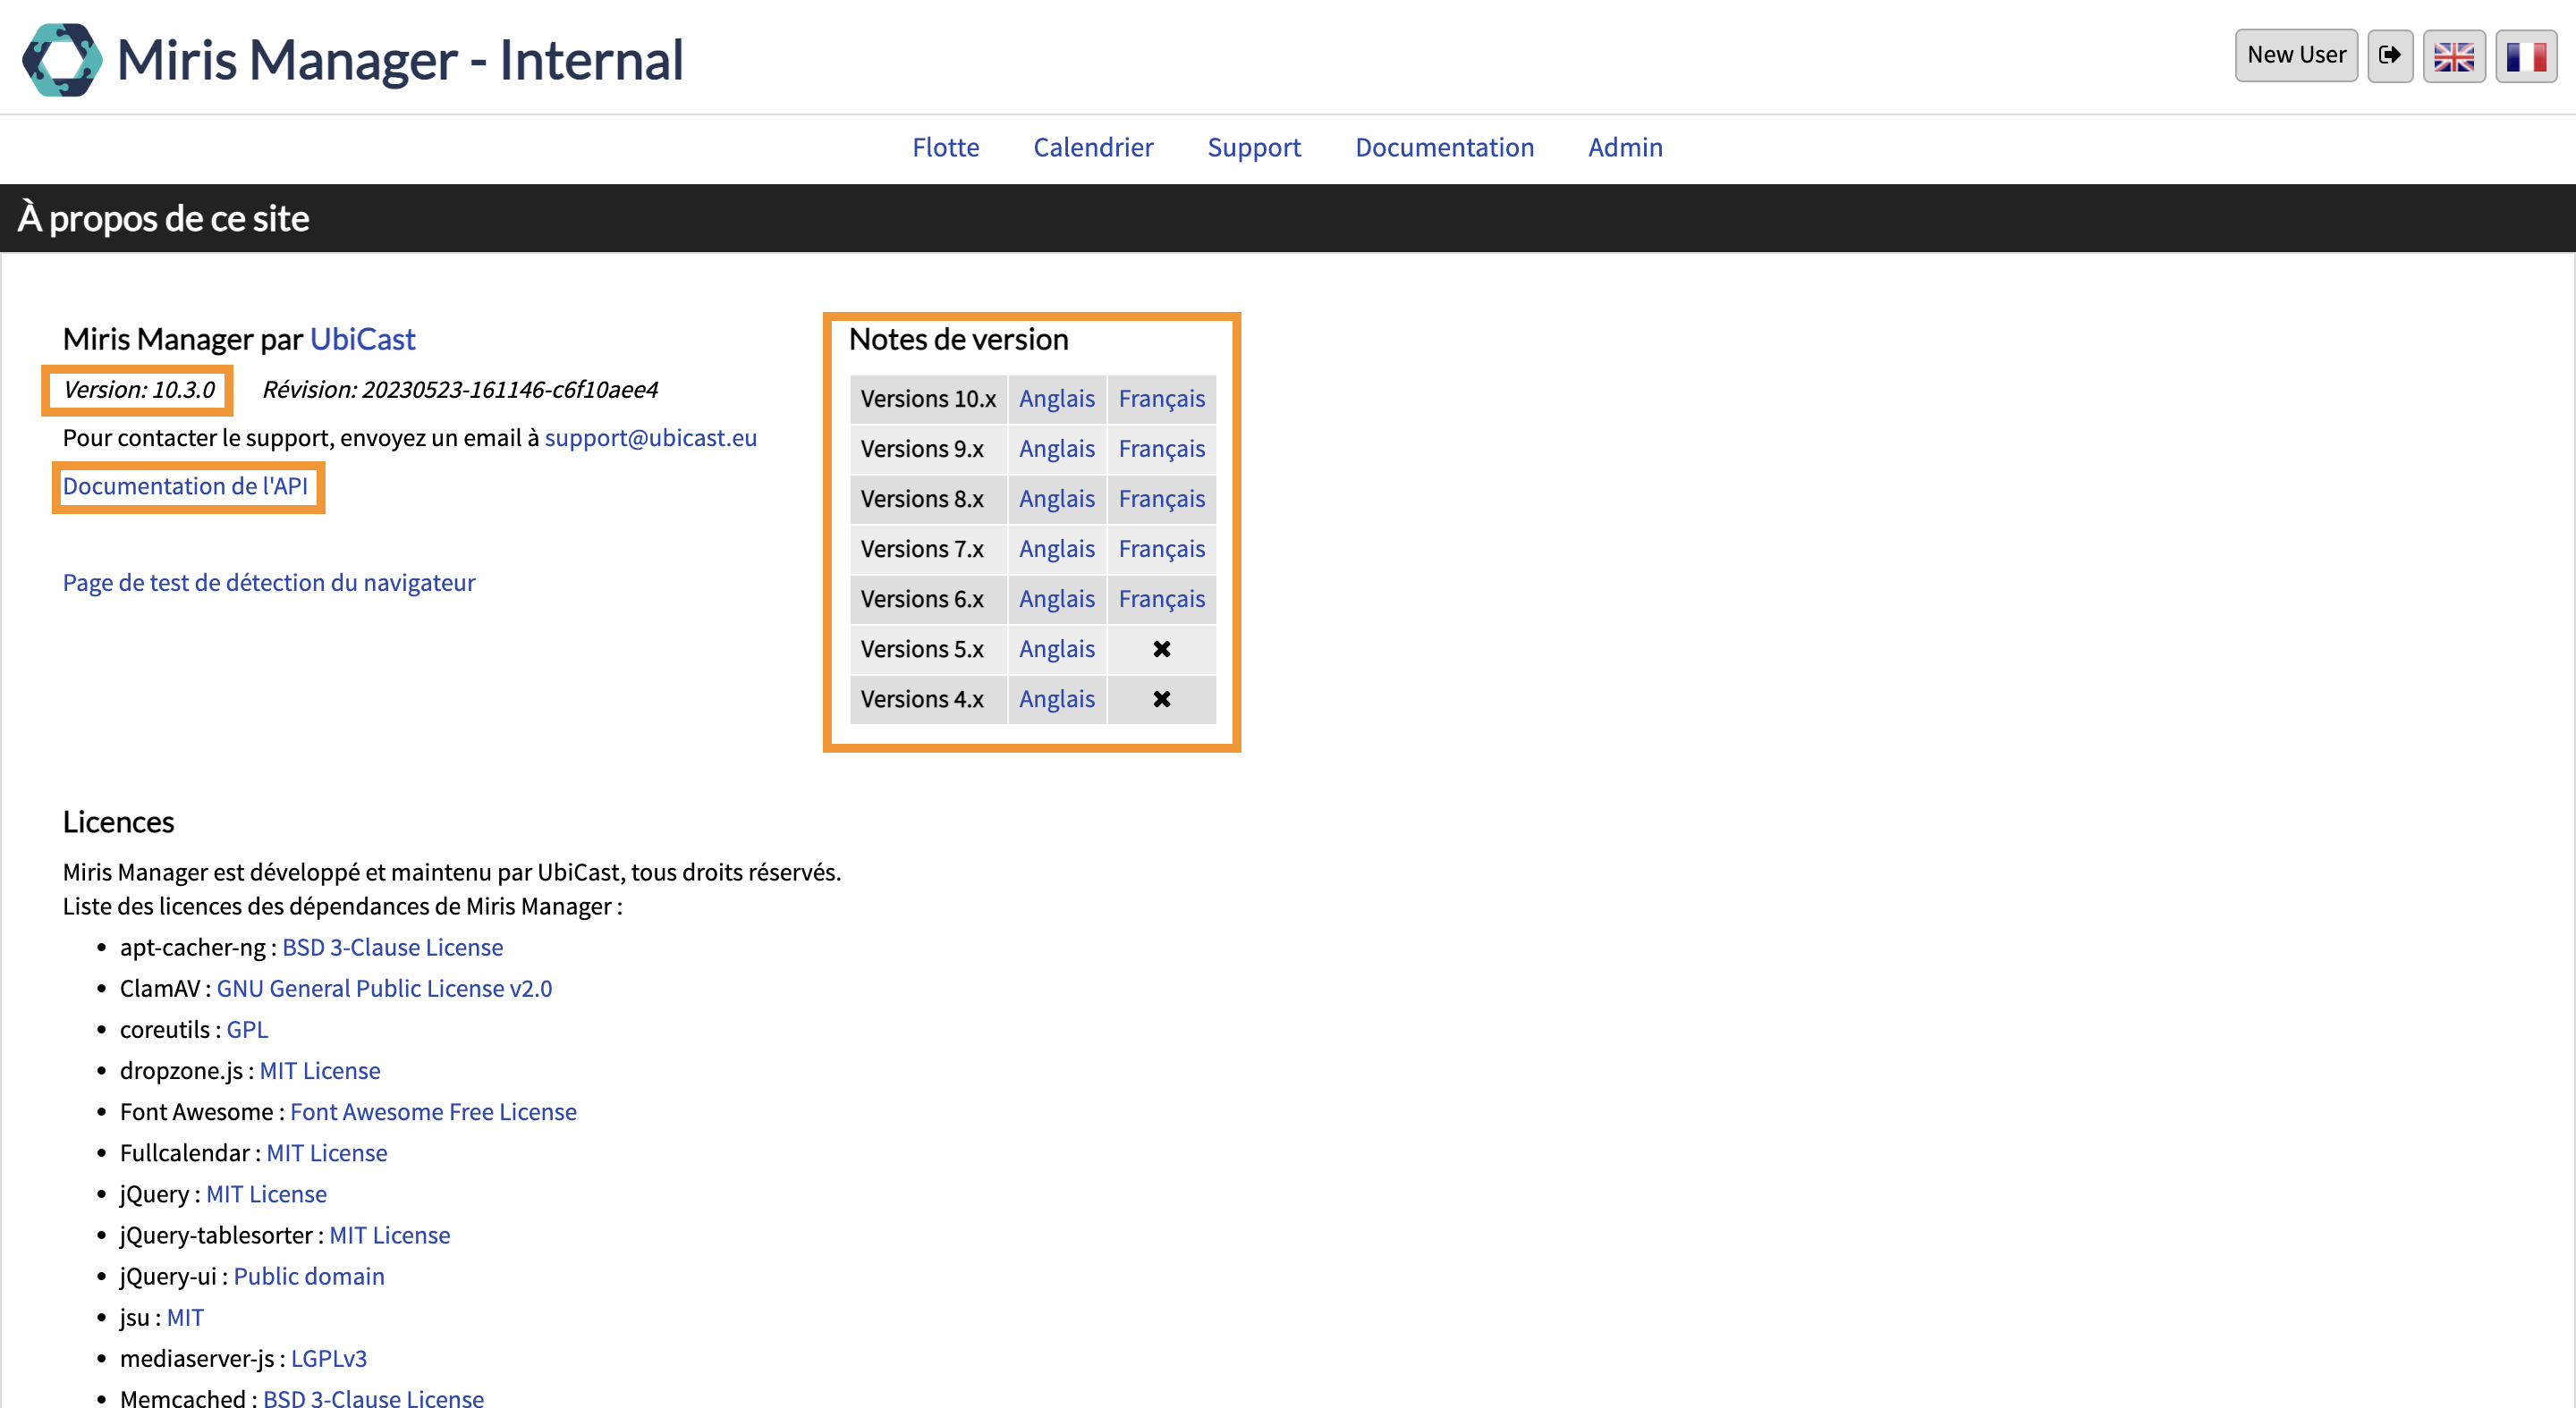Image resolution: width=2576 pixels, height=1408 pixels.
Task: Open Versions 8.x Français release notes
Action: click(x=1162, y=499)
